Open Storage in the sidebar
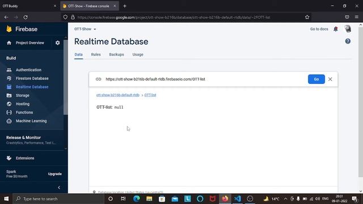 pyautogui.click(x=23, y=95)
